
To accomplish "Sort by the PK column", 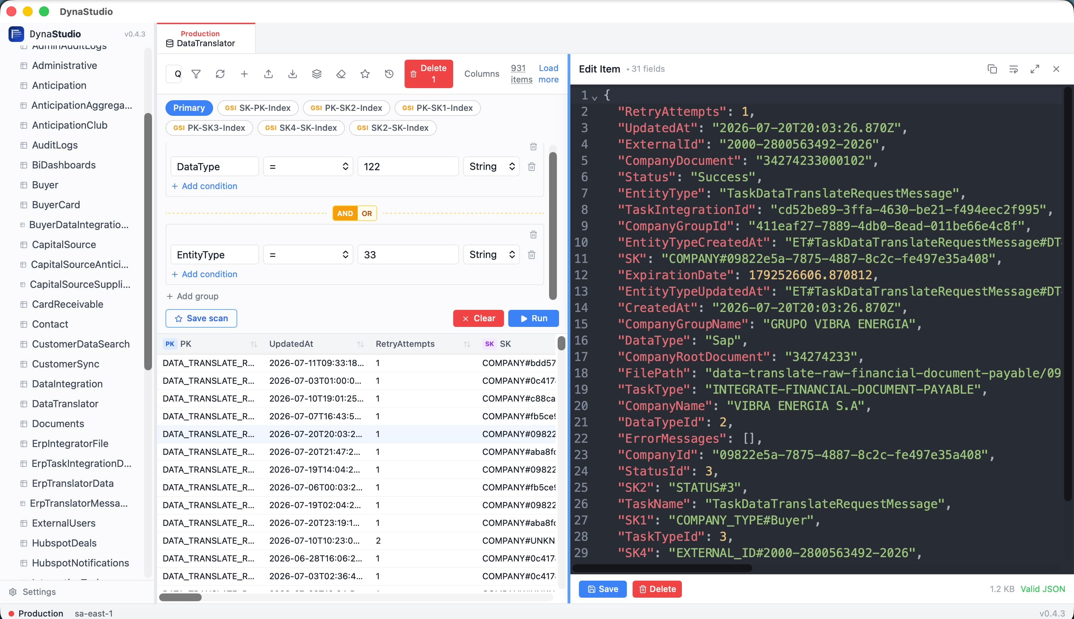I will (254, 344).
